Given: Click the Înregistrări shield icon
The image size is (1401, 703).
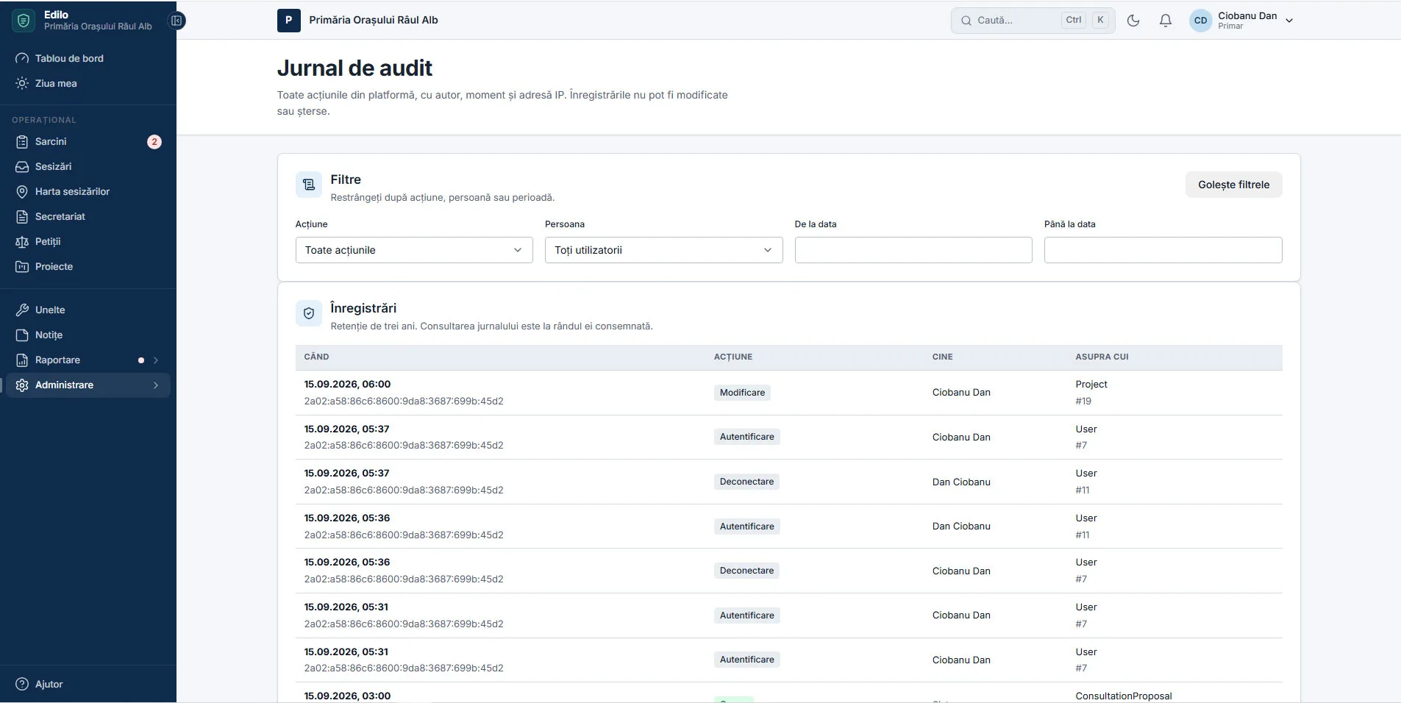Looking at the screenshot, I should [x=309, y=313].
